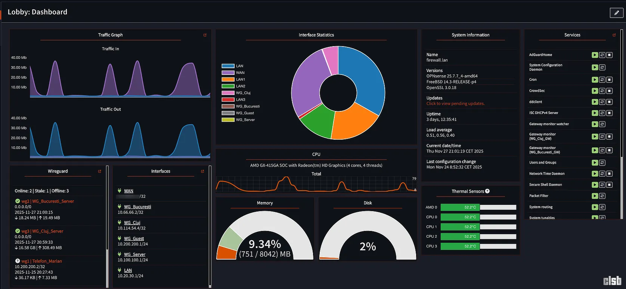Screen dimensions: 626x289
Task: Open Services widget external link icon
Action: point(614,35)
